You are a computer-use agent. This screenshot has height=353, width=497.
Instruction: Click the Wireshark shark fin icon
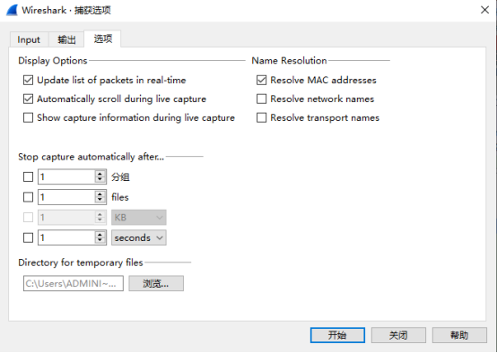coord(12,10)
